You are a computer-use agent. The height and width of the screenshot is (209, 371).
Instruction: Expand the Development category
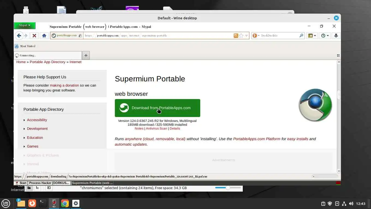[x=37, y=129]
